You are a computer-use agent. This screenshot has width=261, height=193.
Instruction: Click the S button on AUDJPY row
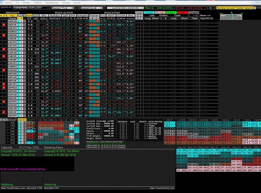[x=21, y=28]
